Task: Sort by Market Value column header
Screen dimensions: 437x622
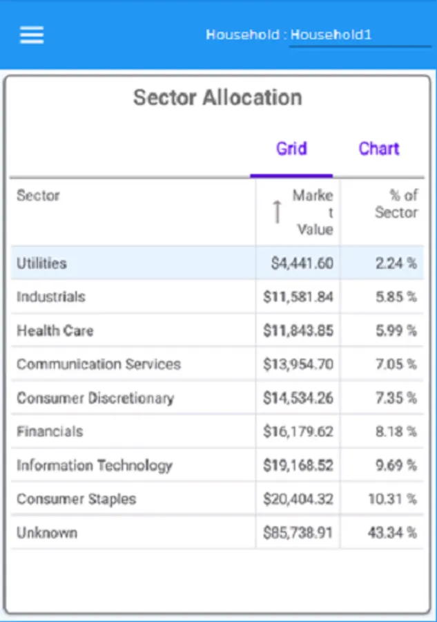Action: 313,212
